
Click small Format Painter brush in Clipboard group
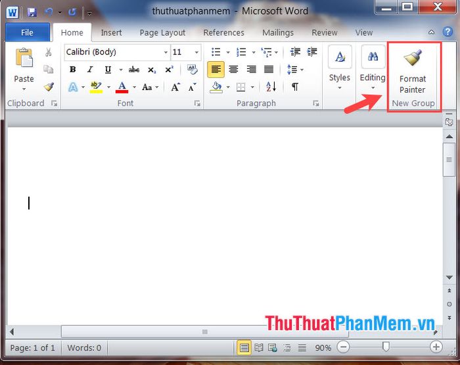pyautogui.click(x=49, y=87)
